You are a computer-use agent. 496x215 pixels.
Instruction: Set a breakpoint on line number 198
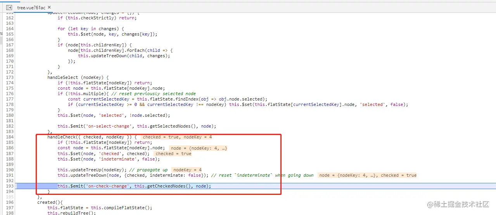click(10, 213)
